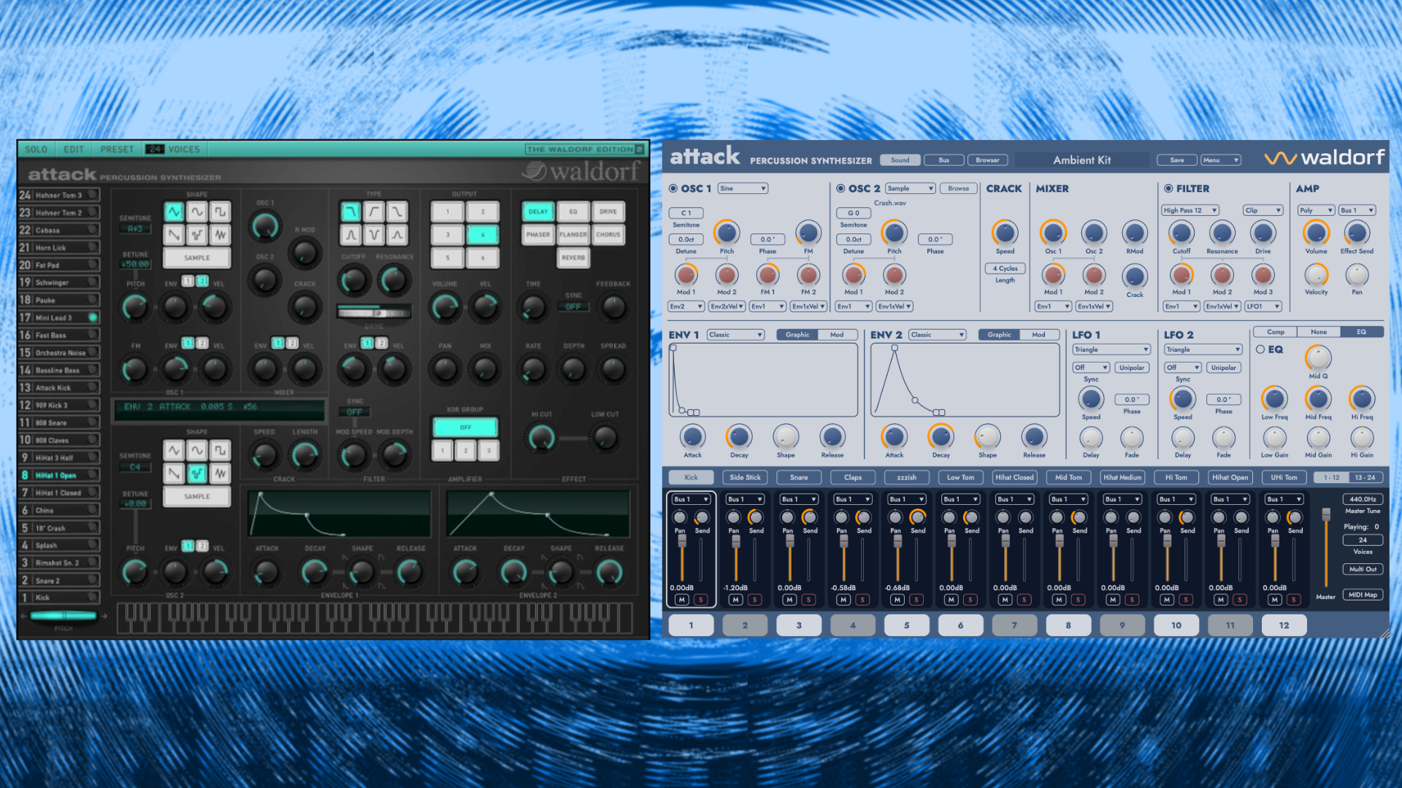The height and width of the screenshot is (788, 1402).
Task: Toggle the FILTER enable radio button
Action: coord(1168,188)
